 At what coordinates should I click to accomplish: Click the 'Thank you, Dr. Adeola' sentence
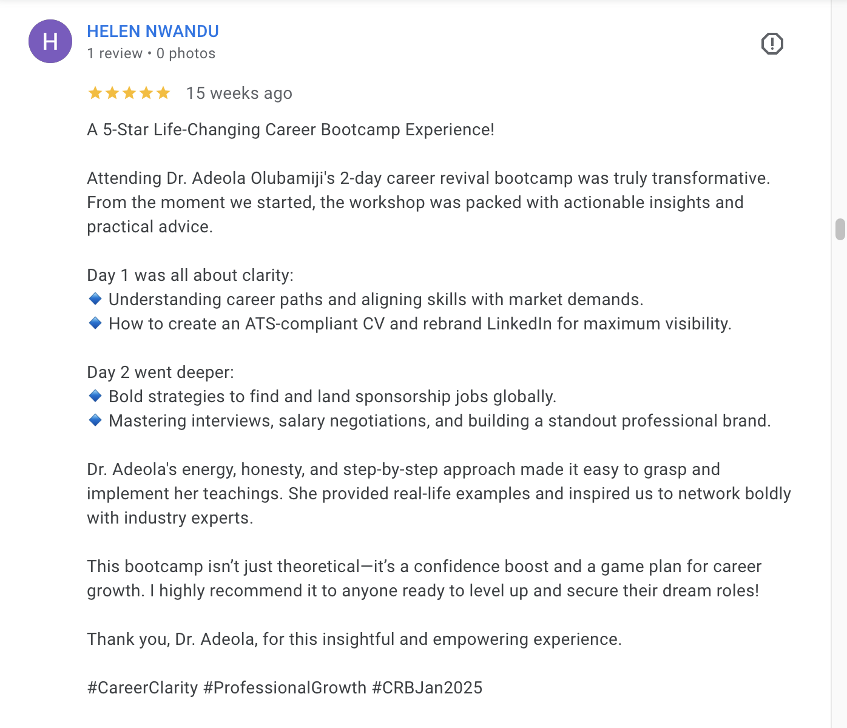(354, 639)
